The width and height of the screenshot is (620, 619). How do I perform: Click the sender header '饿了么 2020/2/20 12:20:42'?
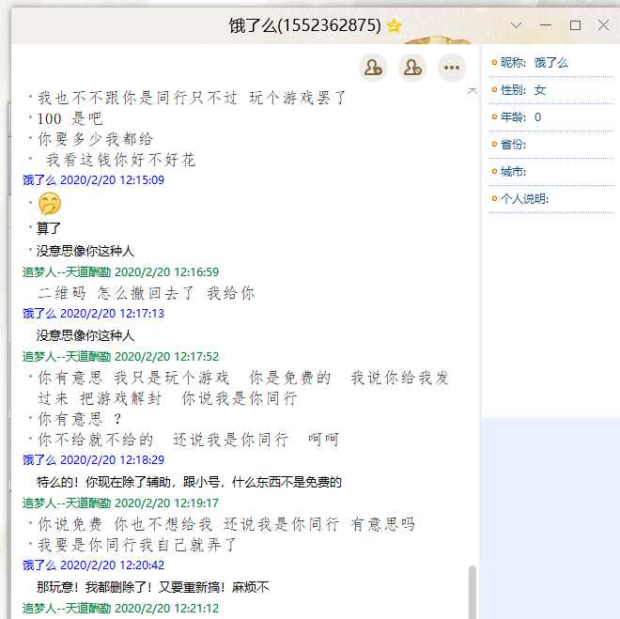93,565
